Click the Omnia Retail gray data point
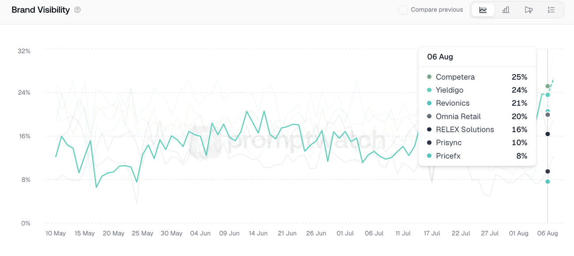Screen dimensions: 574x256 [x=548, y=115]
